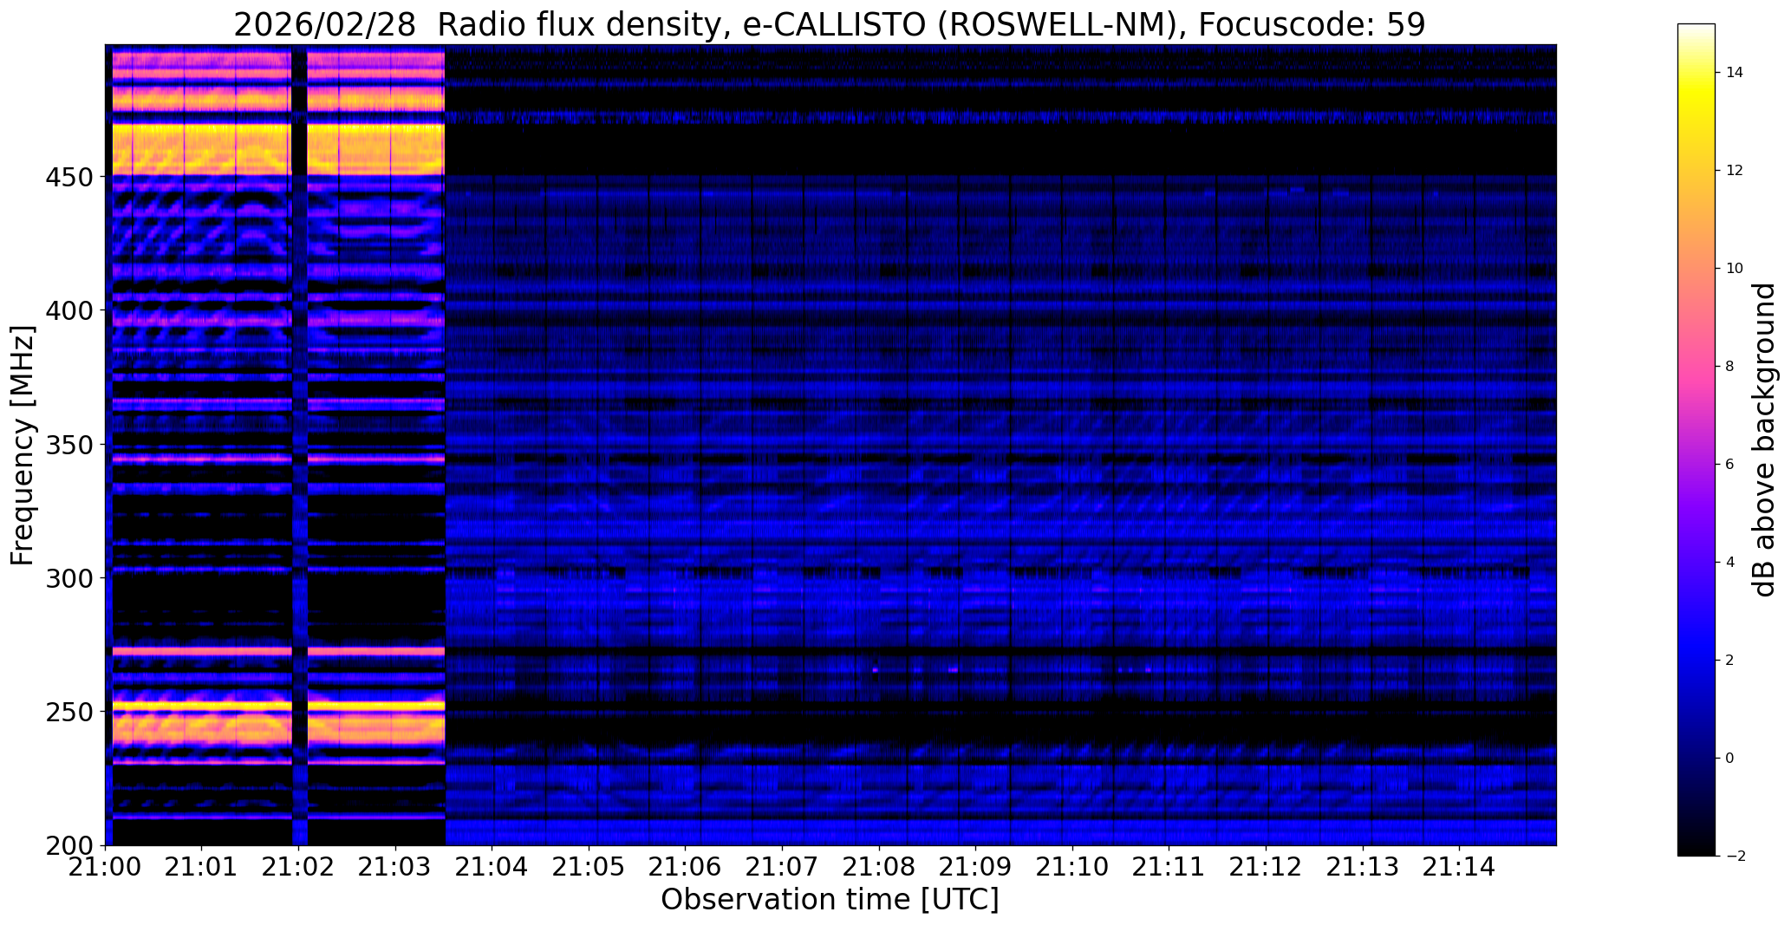1791x925 pixels.
Task: Select the 'Observation time [UTC]' x-axis label
Action: pyautogui.click(x=830, y=899)
